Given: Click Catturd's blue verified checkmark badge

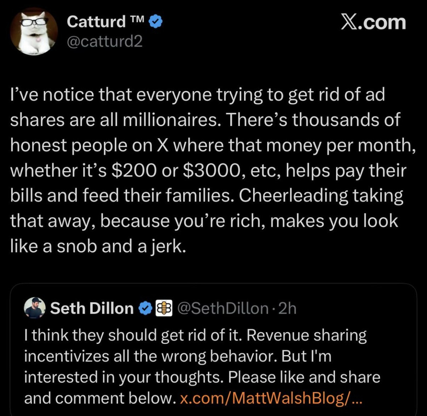Looking at the screenshot, I should (x=155, y=22).
